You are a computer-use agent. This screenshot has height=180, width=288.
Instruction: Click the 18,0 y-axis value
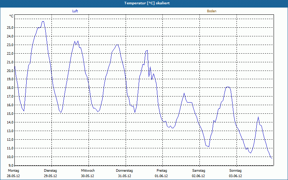click(x=10, y=88)
